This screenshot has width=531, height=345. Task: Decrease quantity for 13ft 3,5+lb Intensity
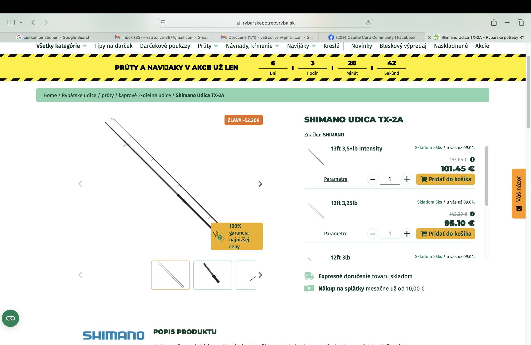(373, 179)
